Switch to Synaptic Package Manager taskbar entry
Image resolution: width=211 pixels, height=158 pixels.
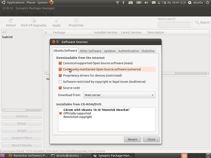tap(113, 156)
